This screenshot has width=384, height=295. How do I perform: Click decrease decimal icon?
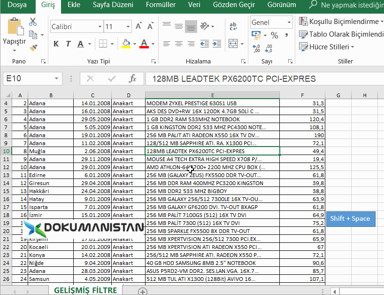[269, 48]
